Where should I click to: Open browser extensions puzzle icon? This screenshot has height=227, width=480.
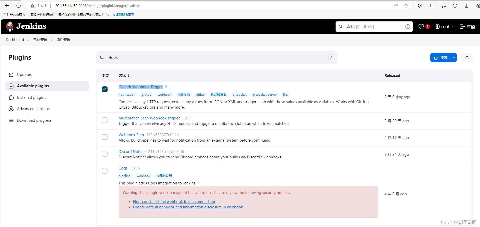click(x=420, y=6)
